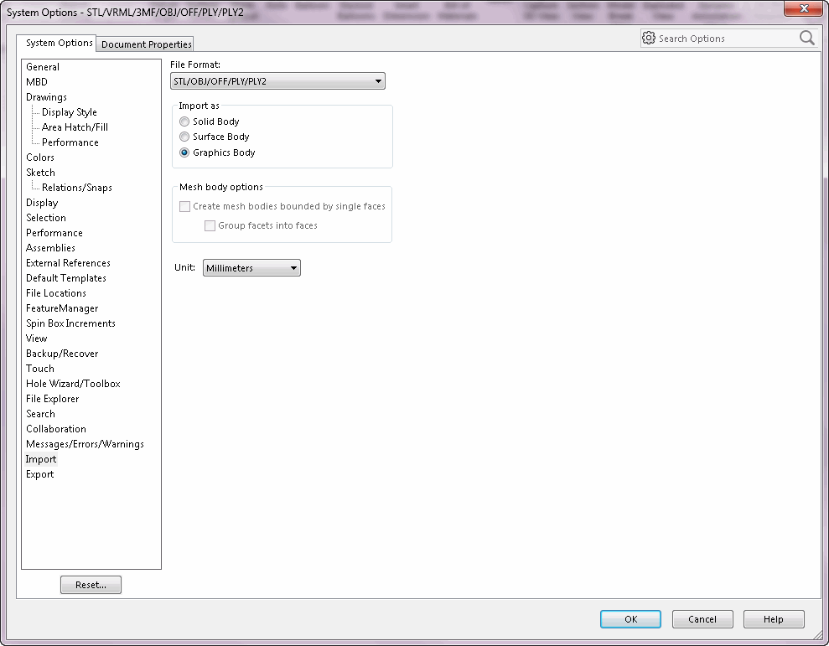
Task: Open the File Format dropdown
Action: point(277,81)
